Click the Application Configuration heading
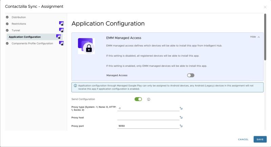Screen dimensions: 271x147 click(x=108, y=24)
